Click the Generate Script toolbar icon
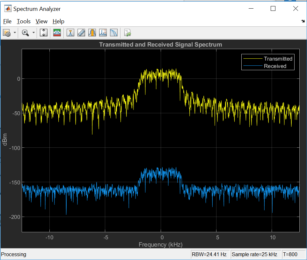Image resolution: width=307 pixels, height=260 pixels. 128,33
